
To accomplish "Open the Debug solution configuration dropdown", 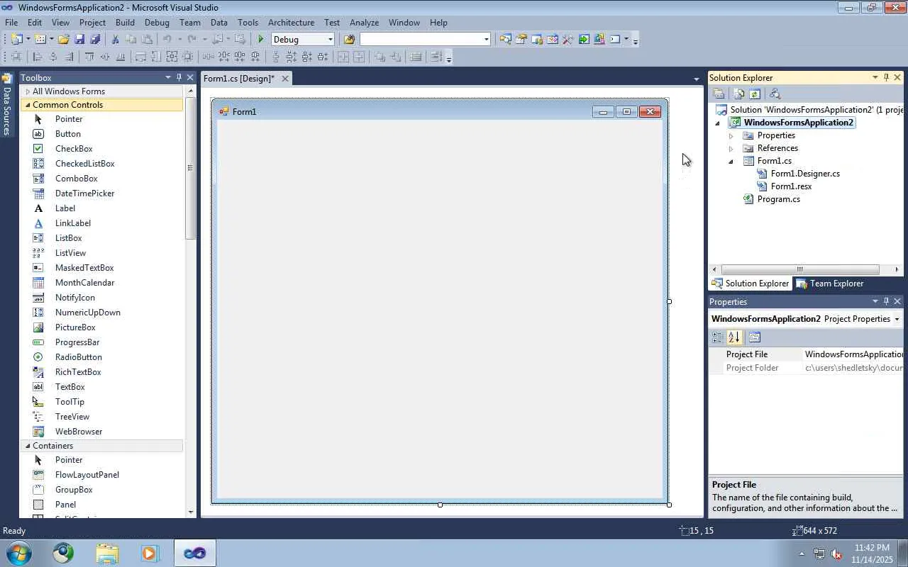I will (x=330, y=40).
